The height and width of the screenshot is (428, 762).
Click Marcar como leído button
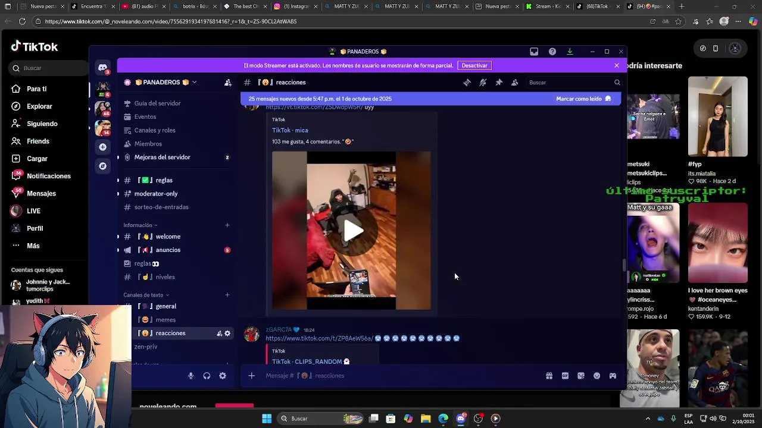pyautogui.click(x=583, y=99)
